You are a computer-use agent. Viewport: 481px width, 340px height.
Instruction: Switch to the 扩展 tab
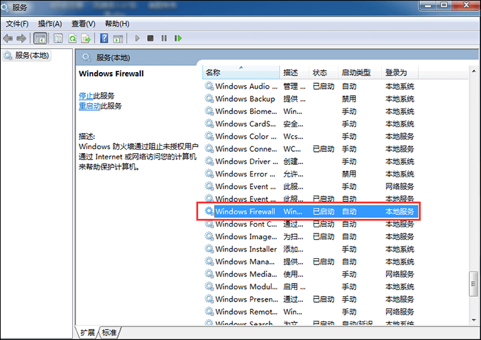tap(87, 332)
